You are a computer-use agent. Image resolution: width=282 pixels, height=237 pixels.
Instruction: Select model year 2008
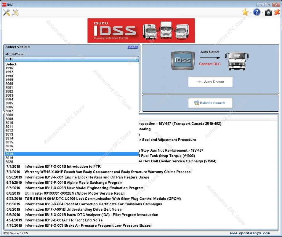click(x=72, y=115)
